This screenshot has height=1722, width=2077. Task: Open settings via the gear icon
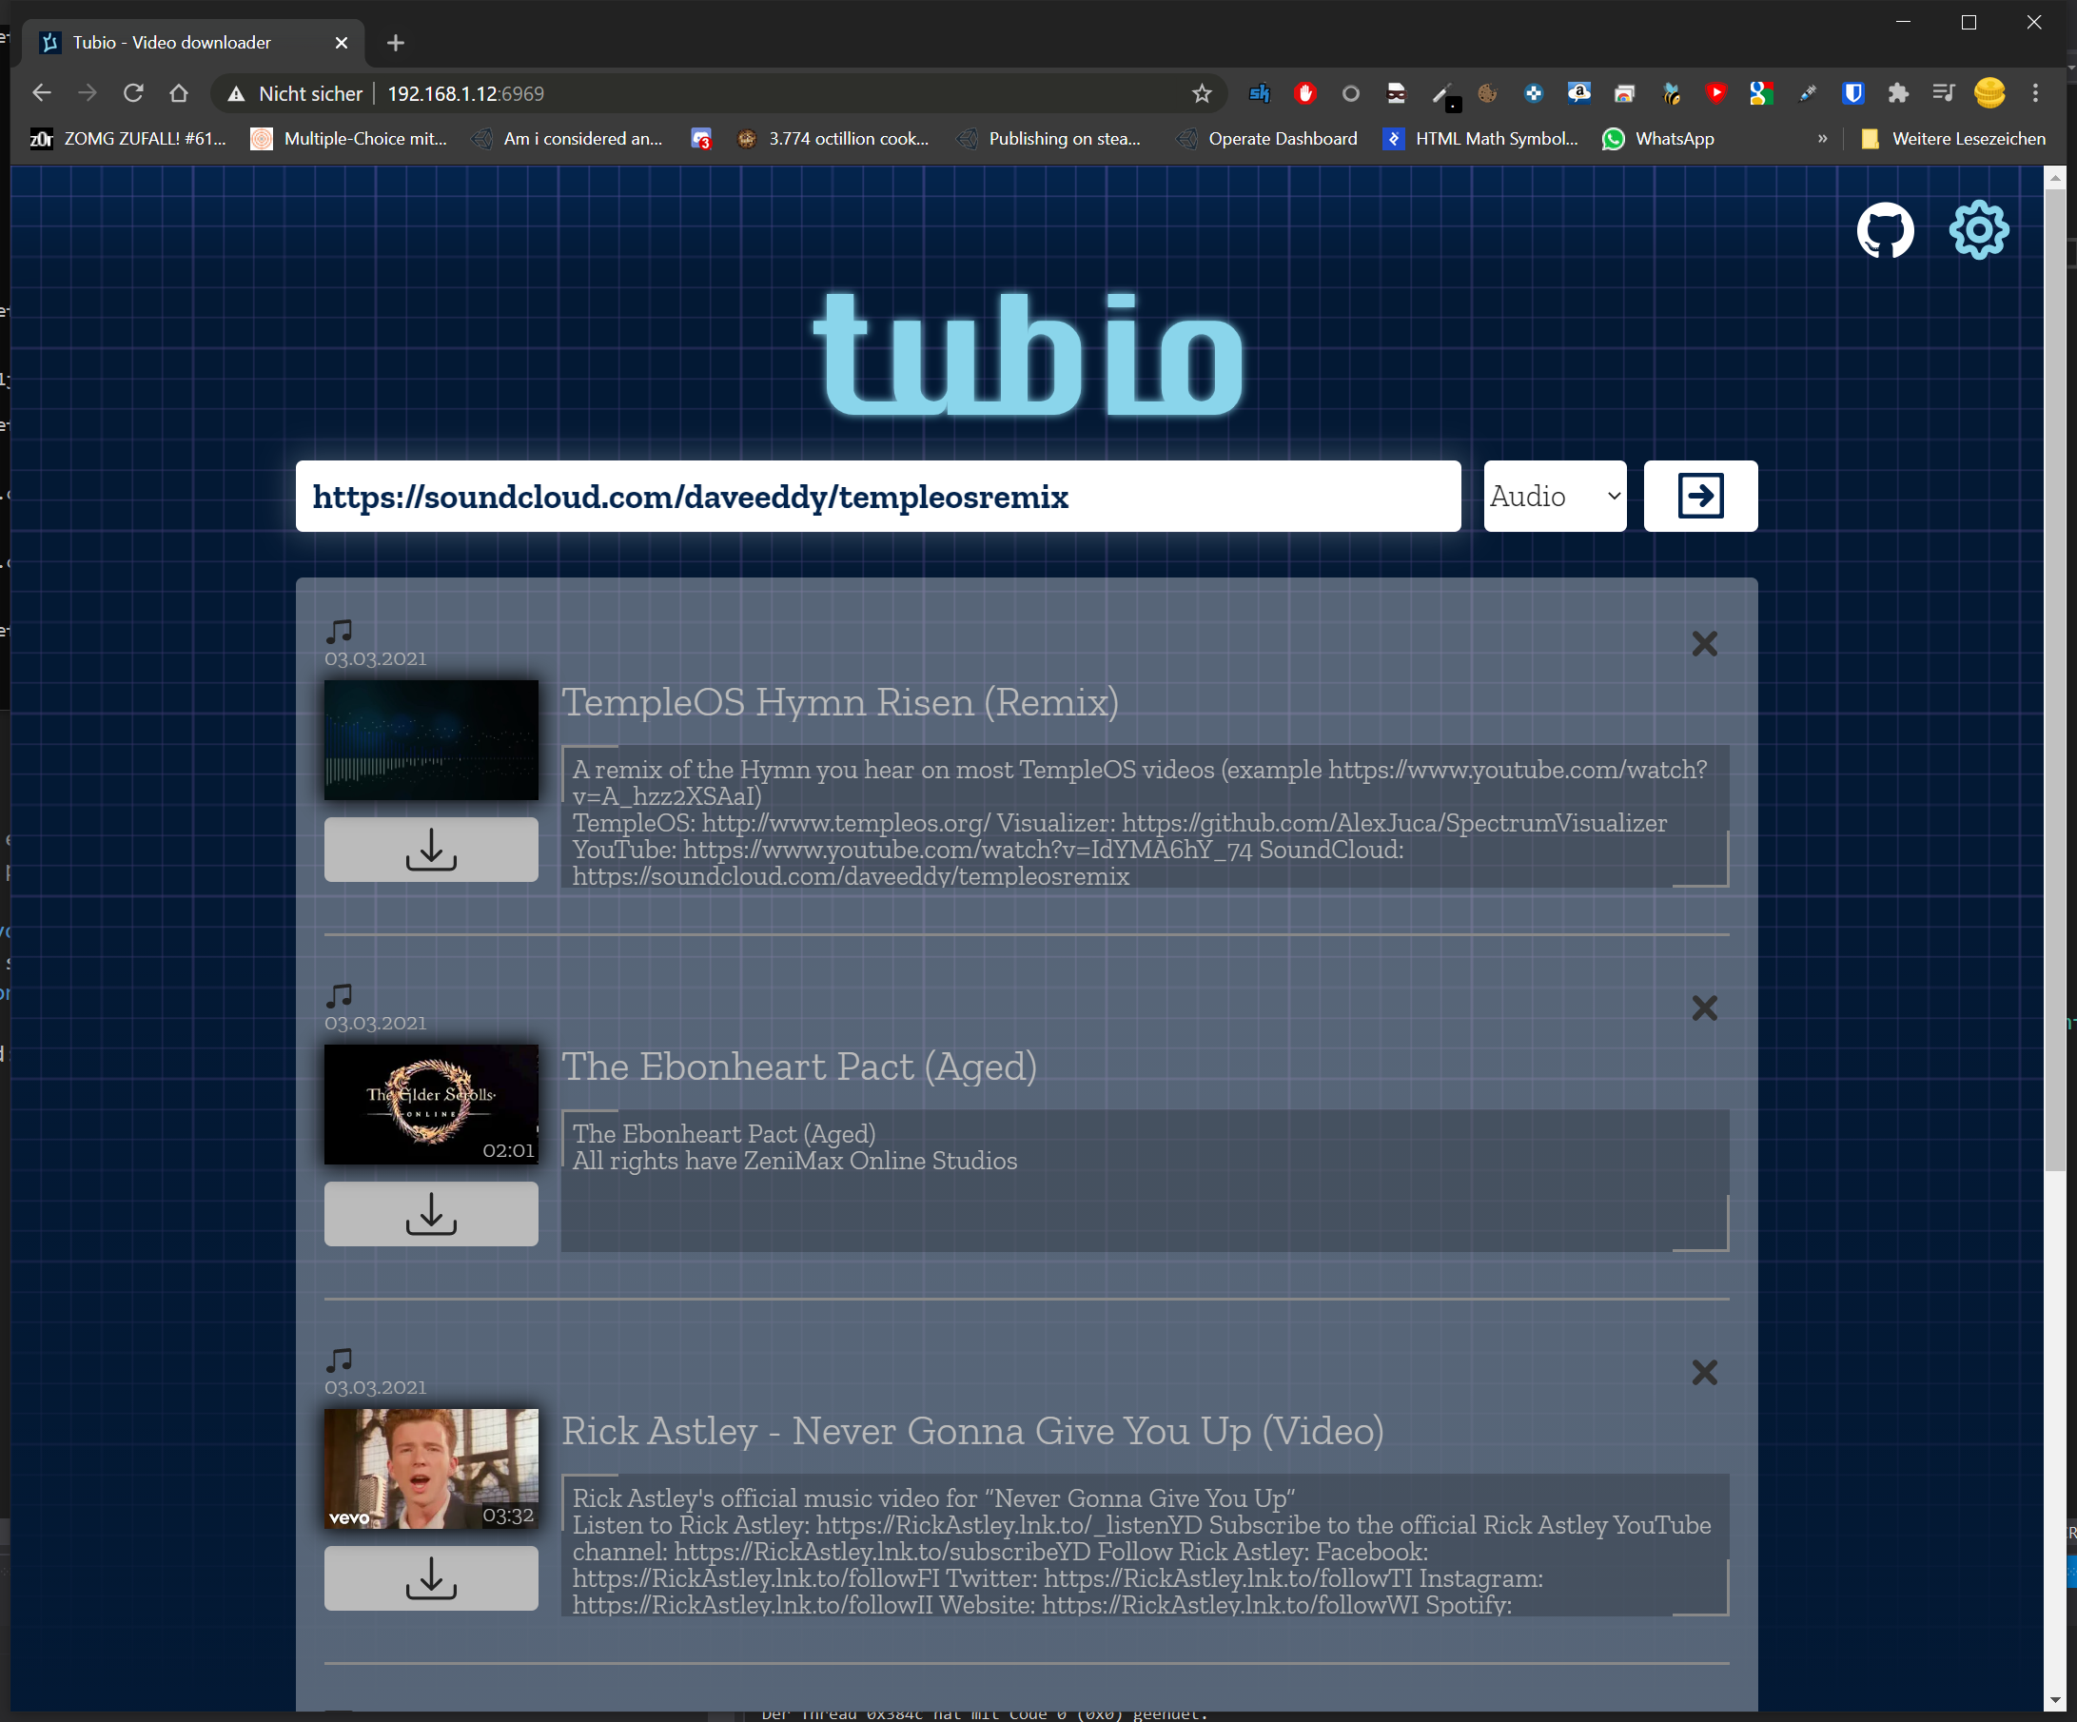point(1978,230)
